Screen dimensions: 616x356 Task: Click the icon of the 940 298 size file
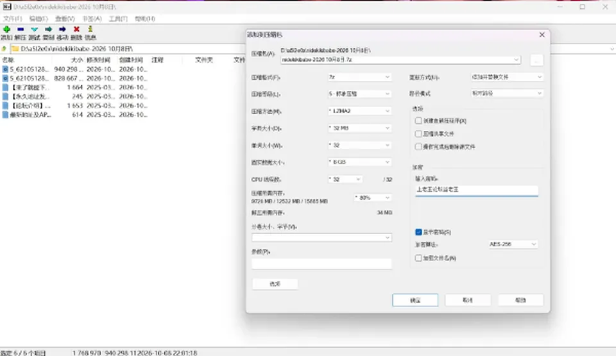6,69
